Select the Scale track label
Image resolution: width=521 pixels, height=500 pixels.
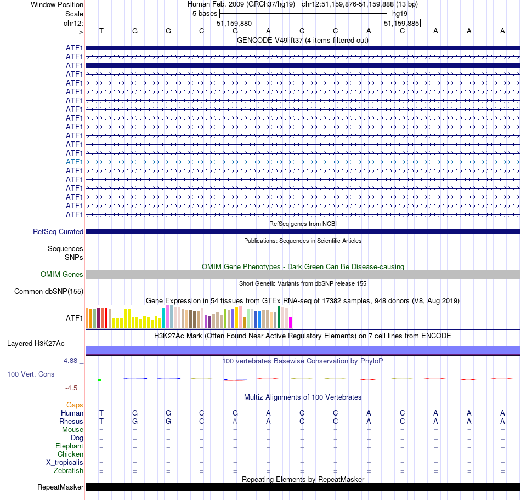[x=74, y=14]
